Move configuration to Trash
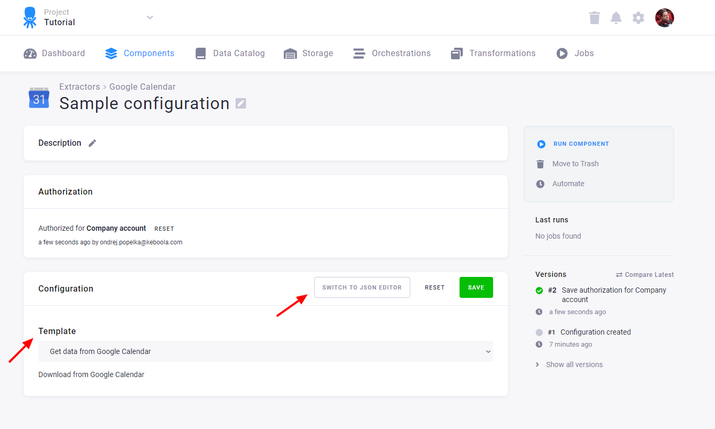The height and width of the screenshot is (429, 715). pyautogui.click(x=575, y=164)
